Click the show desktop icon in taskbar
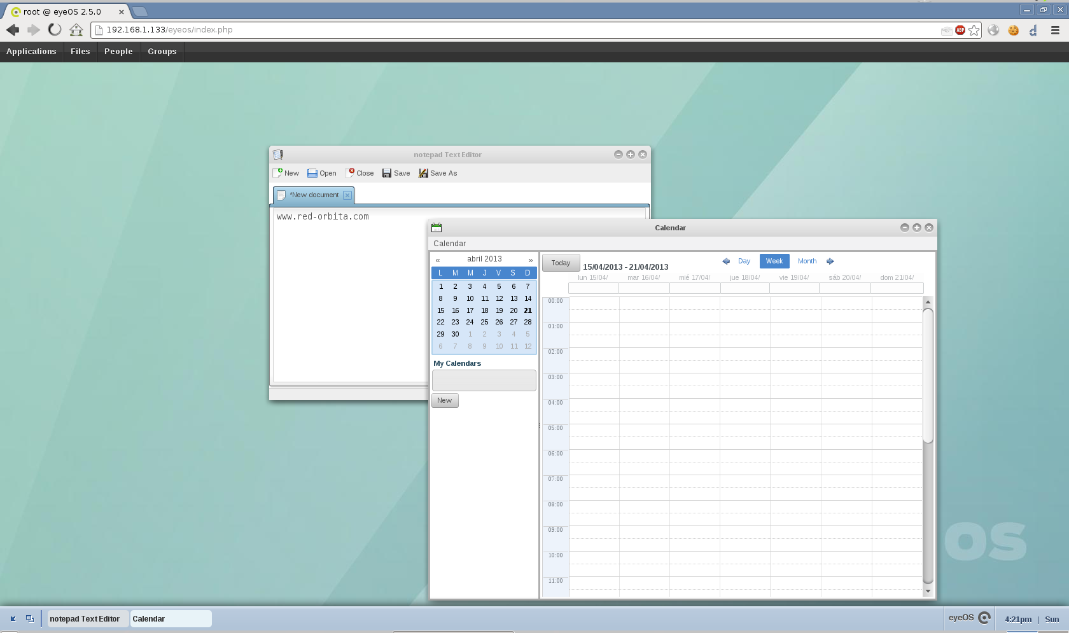The height and width of the screenshot is (633, 1069). pos(13,618)
